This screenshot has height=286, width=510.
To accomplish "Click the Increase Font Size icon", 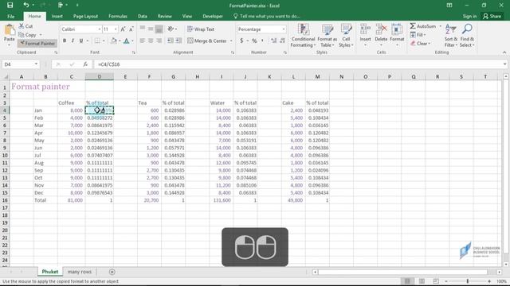I will [x=123, y=29].
